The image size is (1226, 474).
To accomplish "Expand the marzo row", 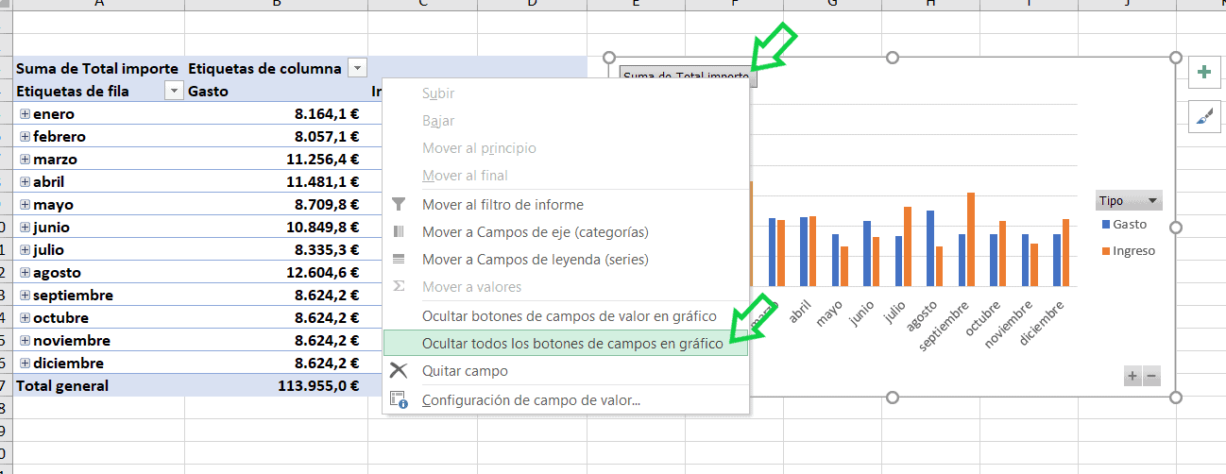I will point(25,159).
